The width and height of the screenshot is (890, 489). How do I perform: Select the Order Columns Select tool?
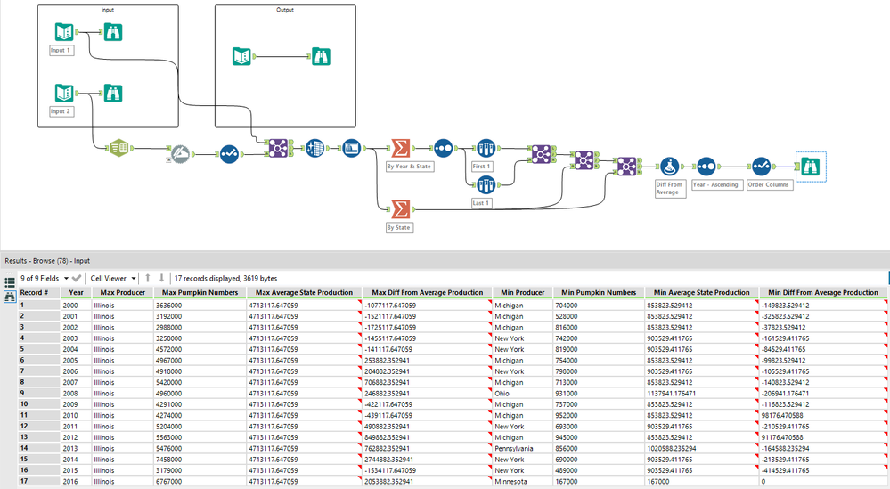coord(761,167)
